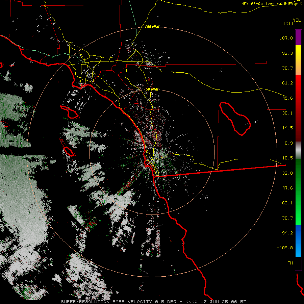Click the yellow segment of the color bar

pyautogui.click(x=298, y=60)
